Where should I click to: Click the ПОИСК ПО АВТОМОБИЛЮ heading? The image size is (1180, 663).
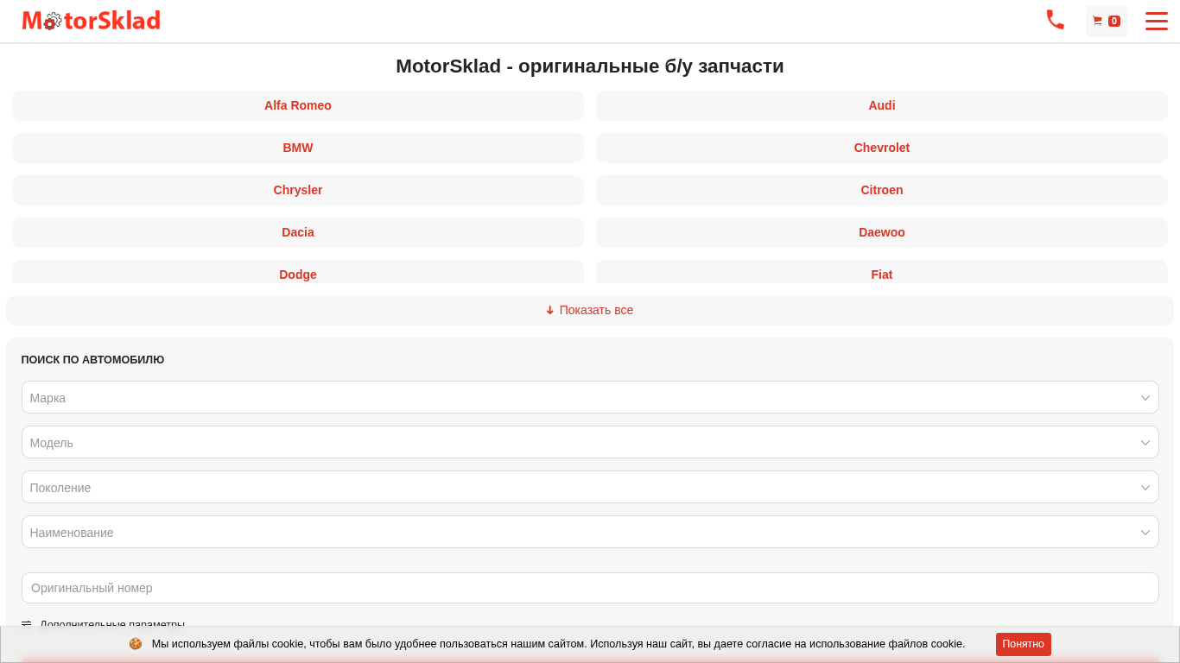tap(93, 360)
